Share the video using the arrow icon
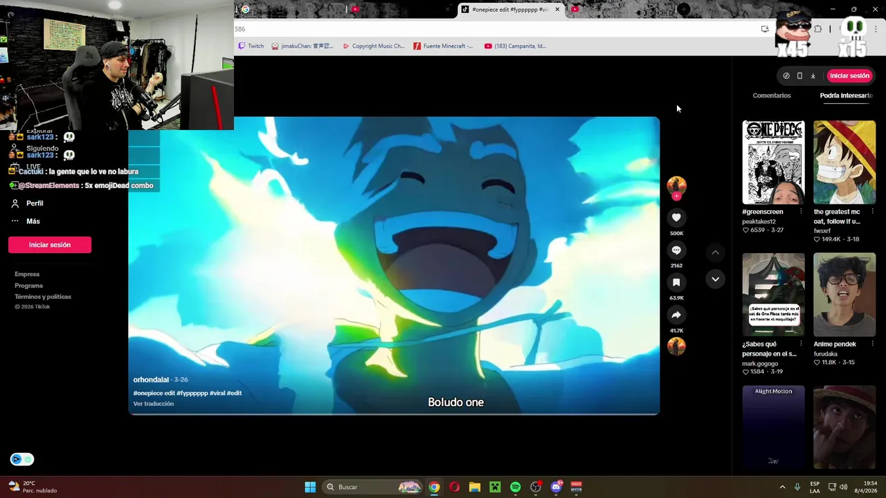Viewport: 886px width, 498px height. [x=676, y=315]
